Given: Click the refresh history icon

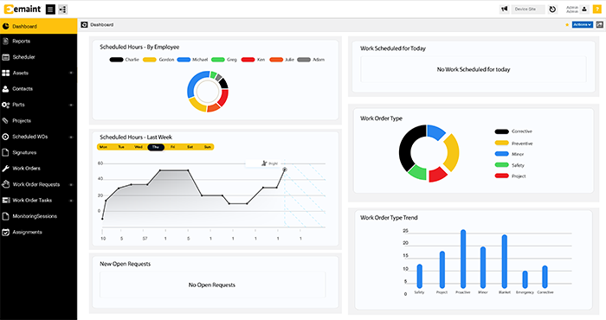Looking at the screenshot, I should (x=552, y=10).
